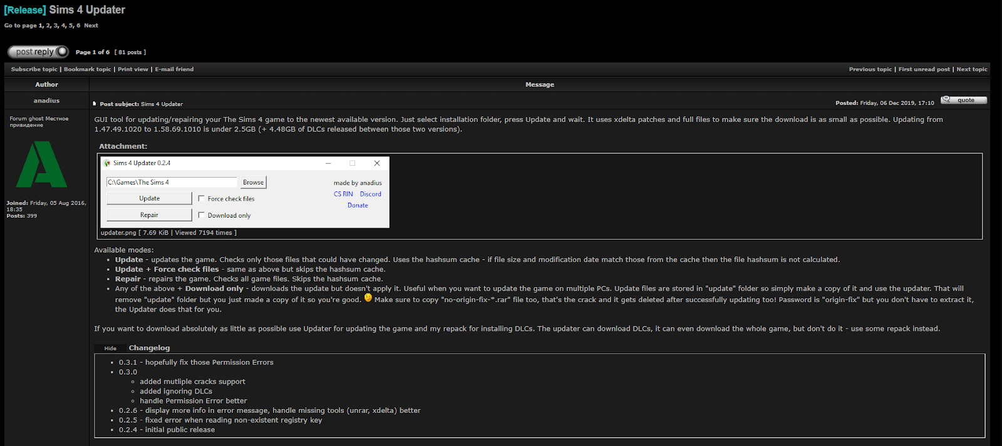The height and width of the screenshot is (446, 1002).
Task: Click 'Available modes:' text
Action: pyautogui.click(x=124, y=250)
